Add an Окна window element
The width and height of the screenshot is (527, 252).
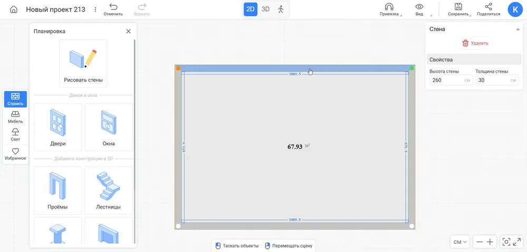tap(109, 127)
